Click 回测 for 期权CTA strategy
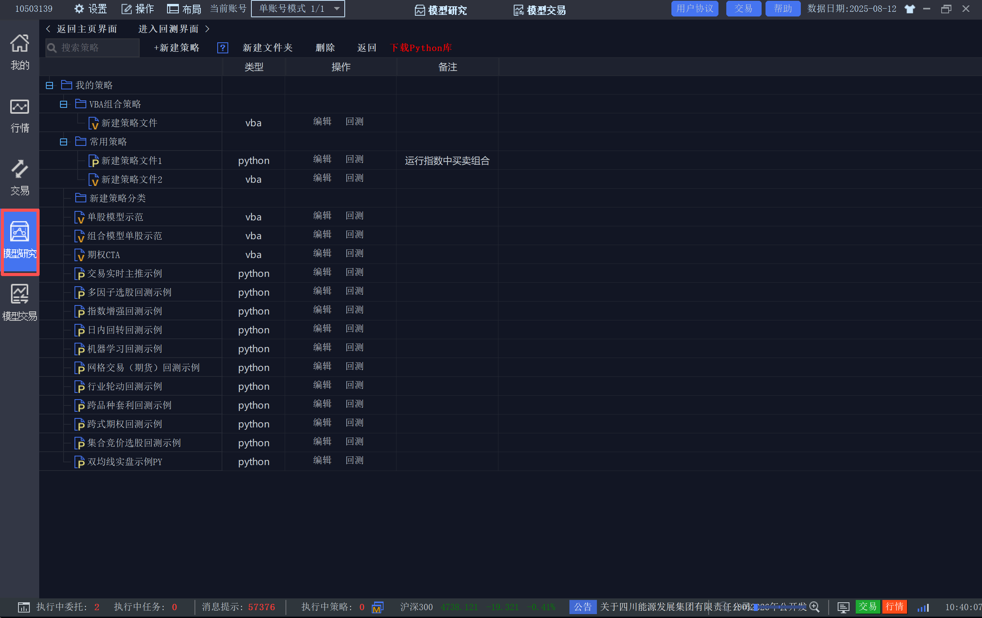982x618 pixels. click(x=355, y=253)
